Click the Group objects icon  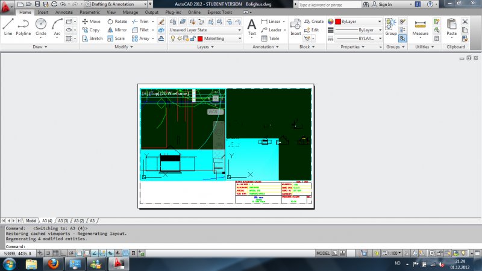(x=391, y=26)
